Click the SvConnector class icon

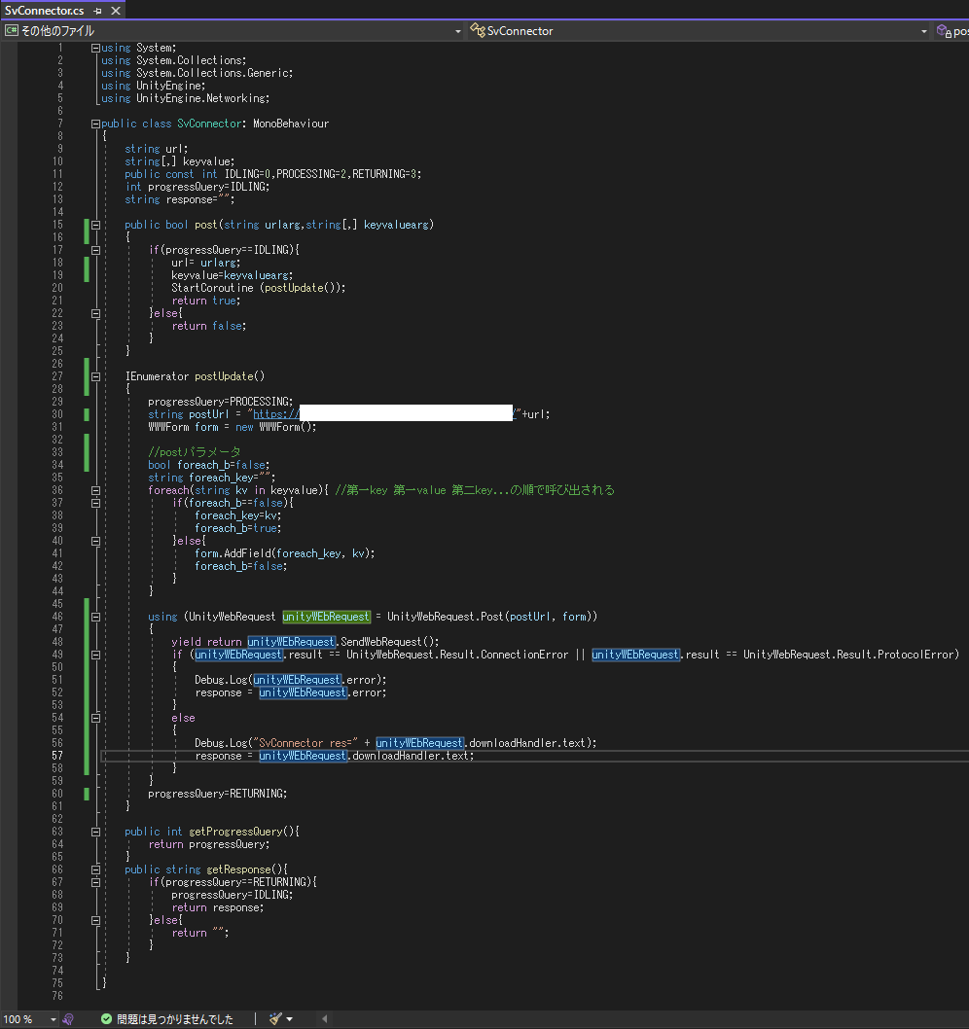[x=478, y=30]
